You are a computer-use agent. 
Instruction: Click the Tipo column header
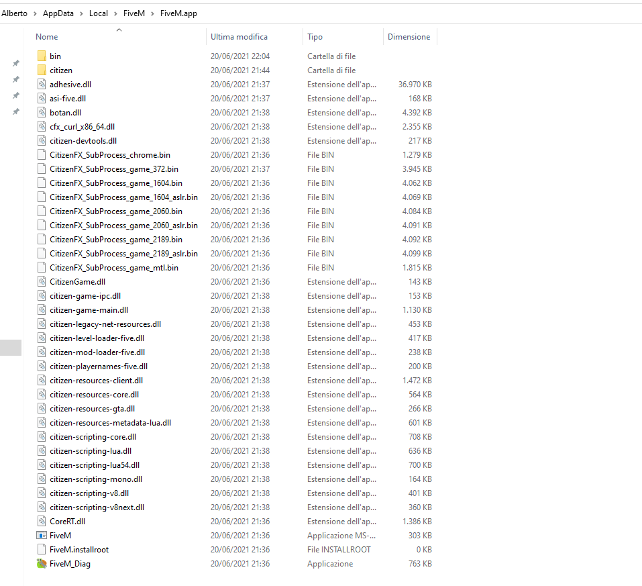tap(315, 37)
